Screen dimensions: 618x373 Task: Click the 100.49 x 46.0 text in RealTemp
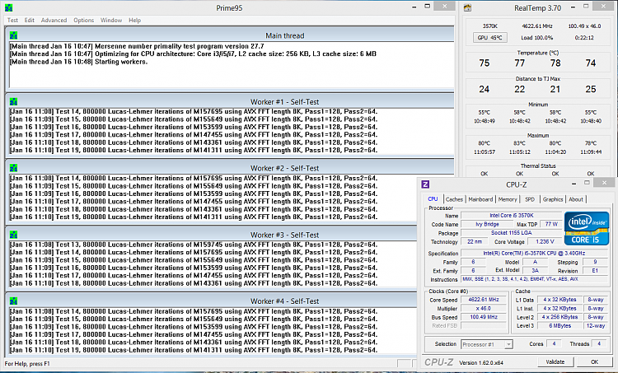pyautogui.click(x=584, y=26)
